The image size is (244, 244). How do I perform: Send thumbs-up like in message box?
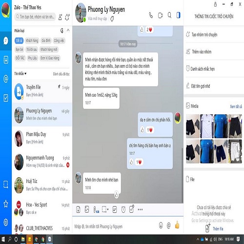click(x=177, y=225)
